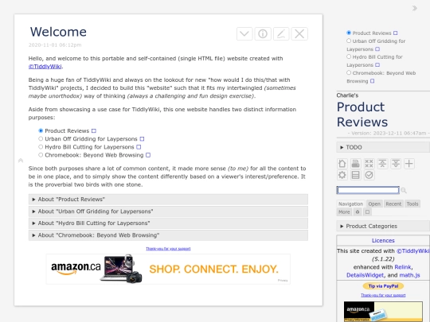Open square icon beside Urban Off Gridding in tiddler
The height and width of the screenshot is (322, 430).
[x=142, y=139]
